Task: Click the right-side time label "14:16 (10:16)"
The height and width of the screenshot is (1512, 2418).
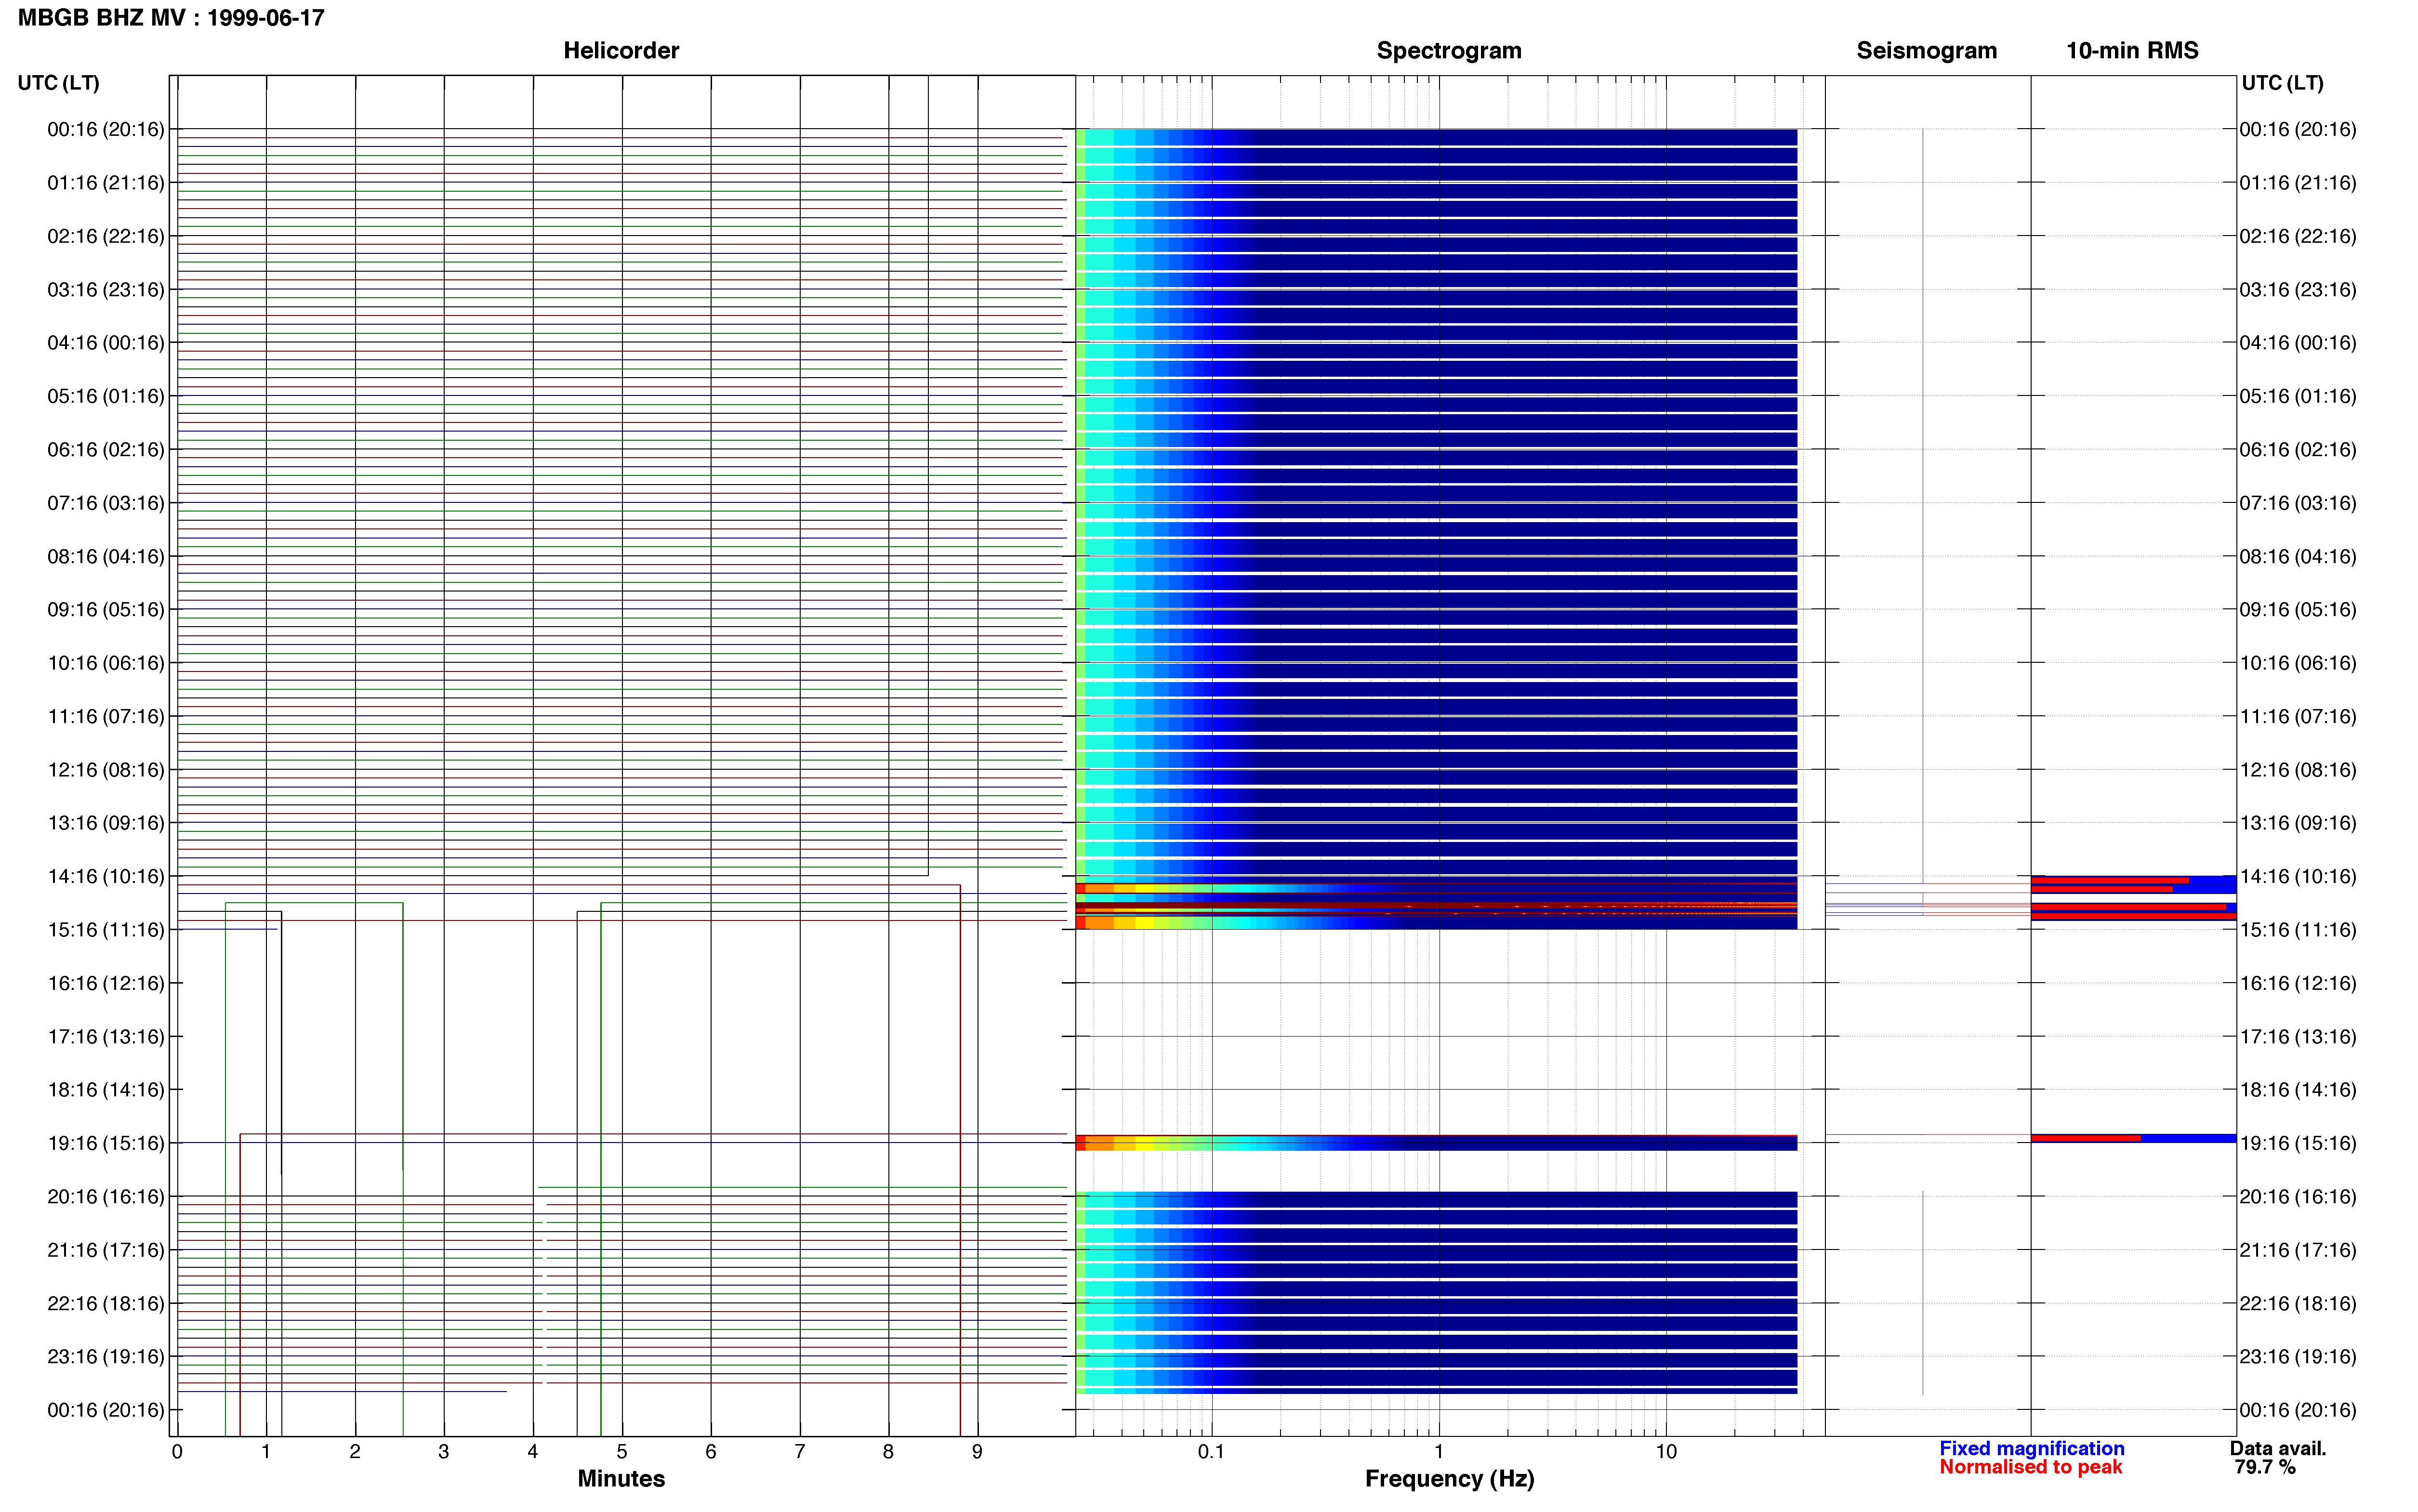Action: point(2298,876)
